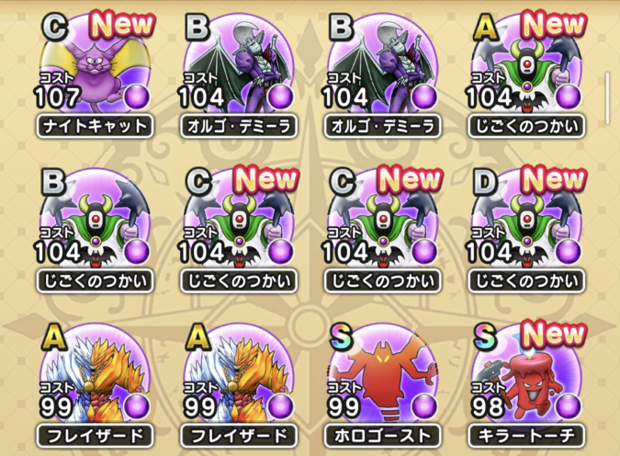Tap the purple orb on ナイトキャット
Viewport: 620px width, 456px height.
pos(137,97)
